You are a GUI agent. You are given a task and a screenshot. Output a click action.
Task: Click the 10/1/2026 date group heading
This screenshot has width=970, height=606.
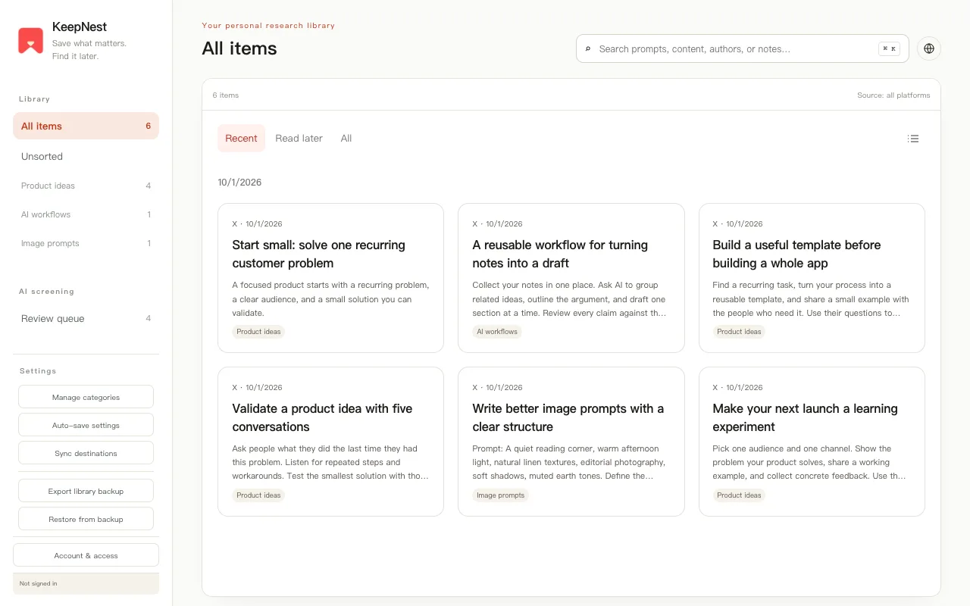point(239,183)
